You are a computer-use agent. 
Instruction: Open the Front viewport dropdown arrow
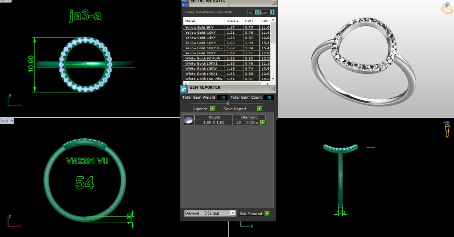tap(12, 121)
